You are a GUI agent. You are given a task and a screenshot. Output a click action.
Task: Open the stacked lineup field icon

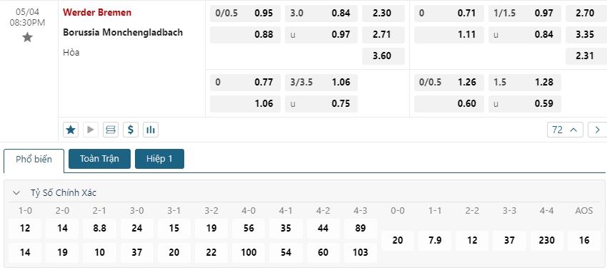pos(111,130)
